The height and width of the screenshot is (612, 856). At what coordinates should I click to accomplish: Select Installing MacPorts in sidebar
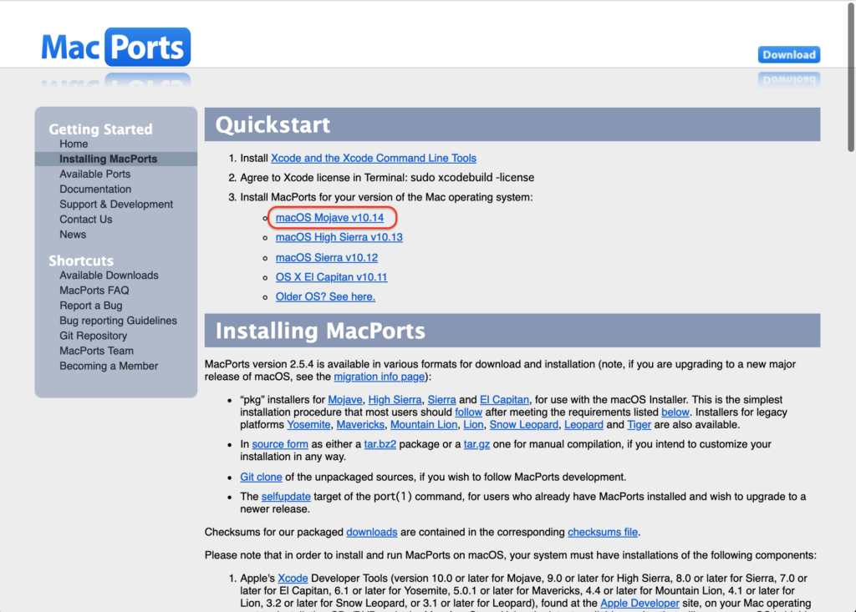[108, 159]
